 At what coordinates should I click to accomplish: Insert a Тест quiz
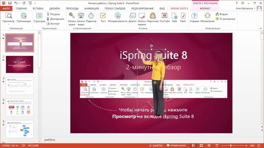[103, 16]
